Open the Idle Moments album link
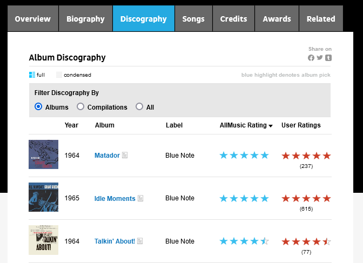This screenshot has width=363, height=263. pos(115,198)
